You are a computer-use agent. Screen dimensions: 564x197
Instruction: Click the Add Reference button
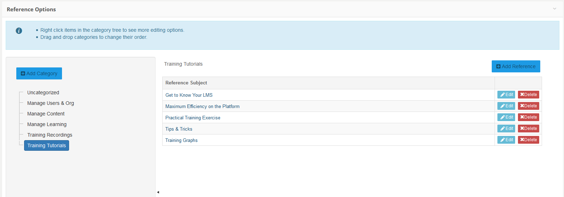pos(515,66)
